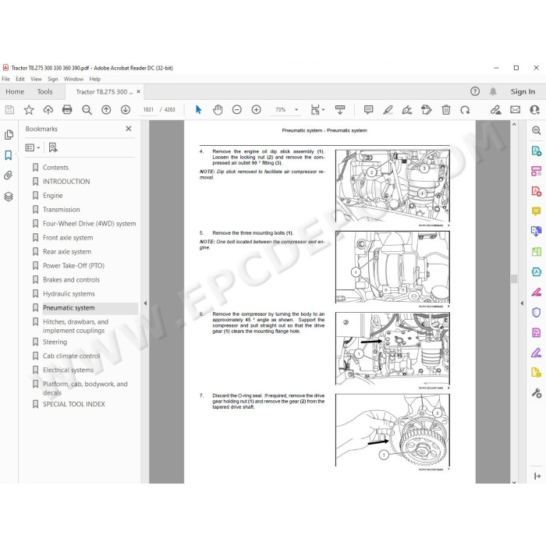Screen dimensions: 546x546
Task: Click the stamp tool icon
Action: [426, 110]
